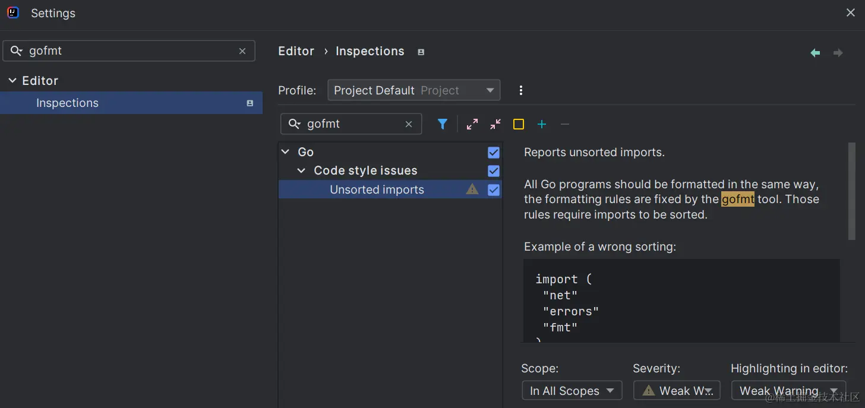The height and width of the screenshot is (408, 865).
Task: Open the profile three-dot options menu
Action: coord(521,90)
